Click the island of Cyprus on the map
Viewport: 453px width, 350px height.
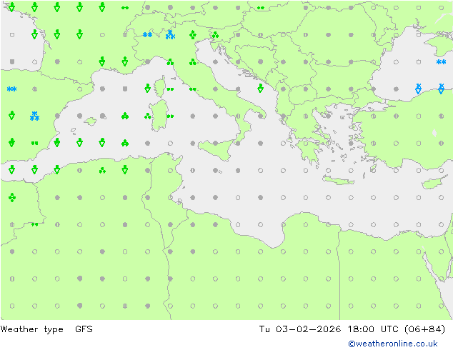pyautogui.click(x=435, y=183)
